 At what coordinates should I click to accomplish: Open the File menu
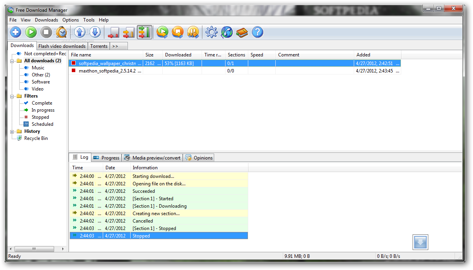click(13, 20)
